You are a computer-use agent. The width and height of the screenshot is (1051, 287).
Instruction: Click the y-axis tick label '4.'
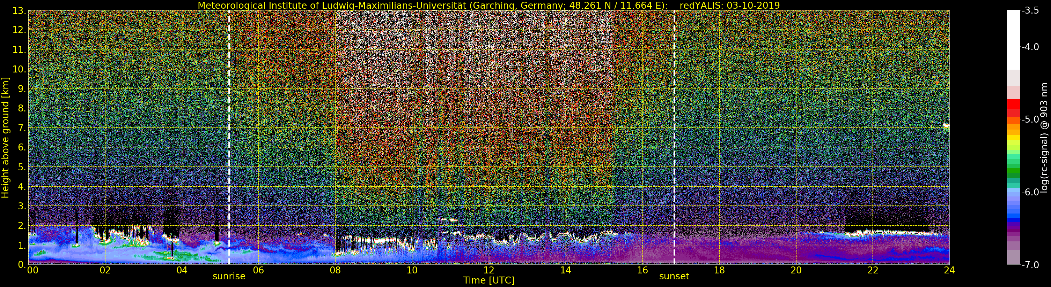22,186
